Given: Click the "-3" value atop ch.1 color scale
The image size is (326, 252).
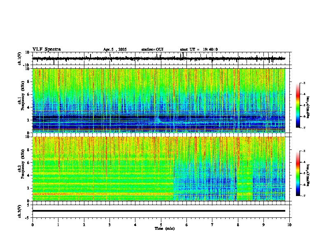Looking at the screenshot, I should coord(303,83).
